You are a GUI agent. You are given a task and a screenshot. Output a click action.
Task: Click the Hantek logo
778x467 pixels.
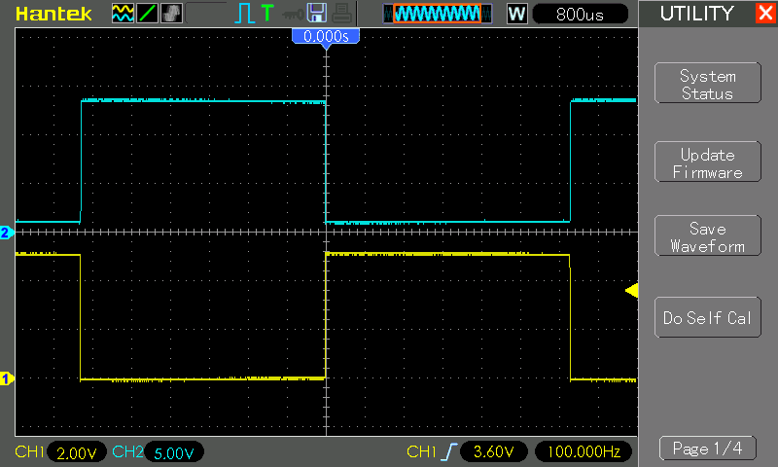(53, 14)
